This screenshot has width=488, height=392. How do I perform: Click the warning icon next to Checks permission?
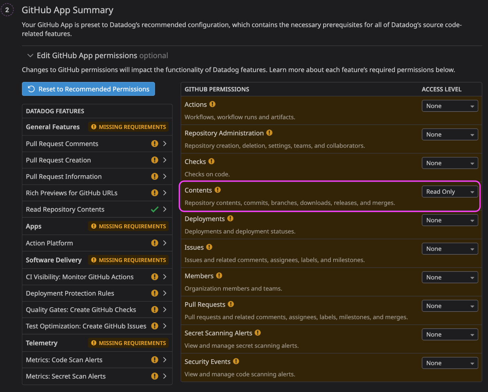(x=211, y=161)
